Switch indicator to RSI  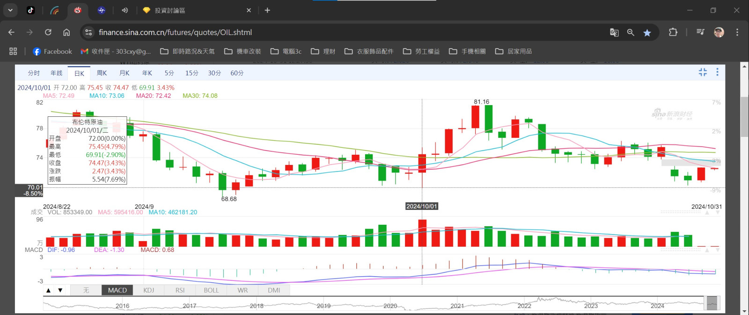tap(180, 290)
